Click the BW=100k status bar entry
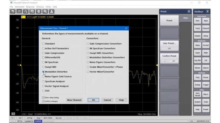The image size is (220, 123). tap(48, 118)
